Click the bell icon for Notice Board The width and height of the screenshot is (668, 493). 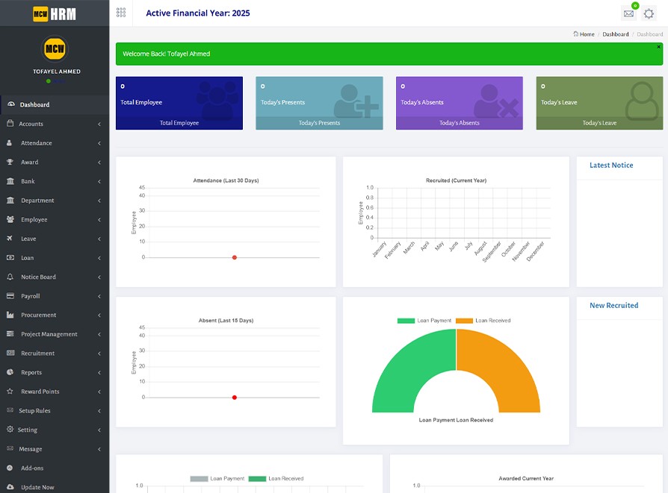point(10,277)
